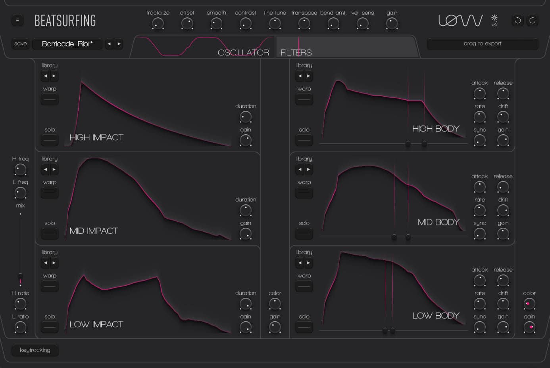Viewport: 550px width, 368px height.
Task: Click the Low Body sync knob
Action: [480, 327]
